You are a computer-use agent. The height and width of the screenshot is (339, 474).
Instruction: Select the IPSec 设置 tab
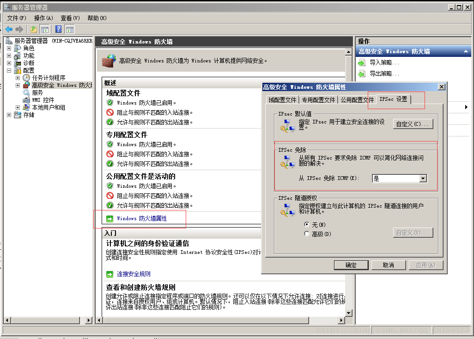(x=393, y=99)
